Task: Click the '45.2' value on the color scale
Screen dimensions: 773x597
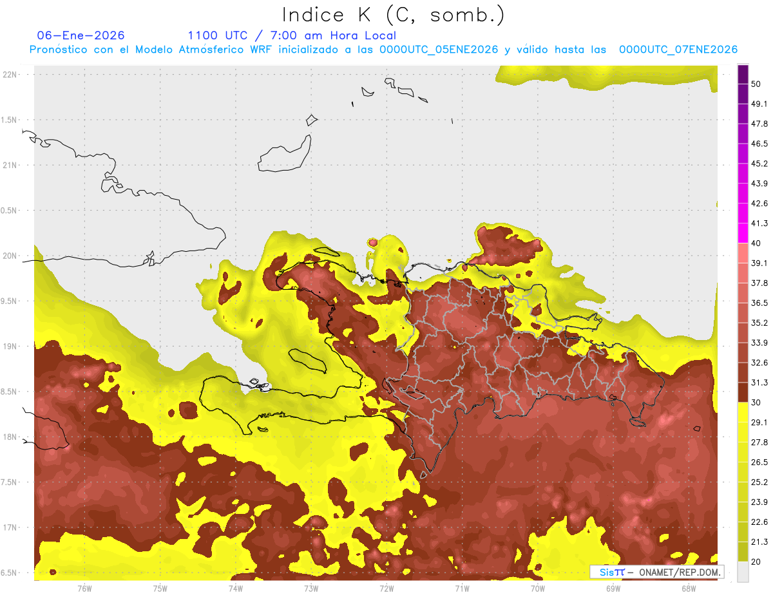Action: pos(759,164)
